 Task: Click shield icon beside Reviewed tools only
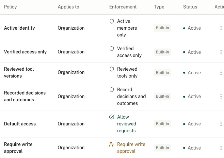tap(112, 69)
